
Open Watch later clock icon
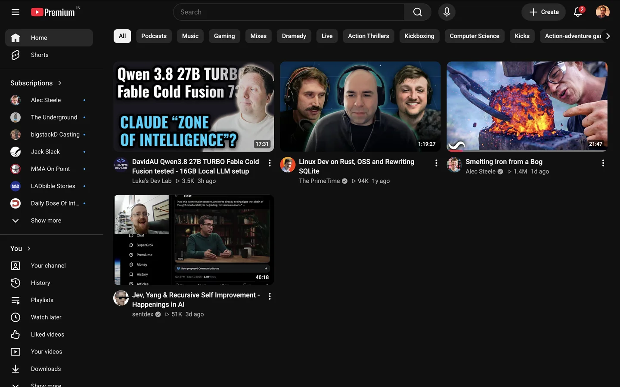coord(15,317)
